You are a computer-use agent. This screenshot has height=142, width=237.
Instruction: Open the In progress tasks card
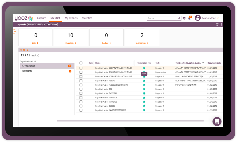pos(142,37)
